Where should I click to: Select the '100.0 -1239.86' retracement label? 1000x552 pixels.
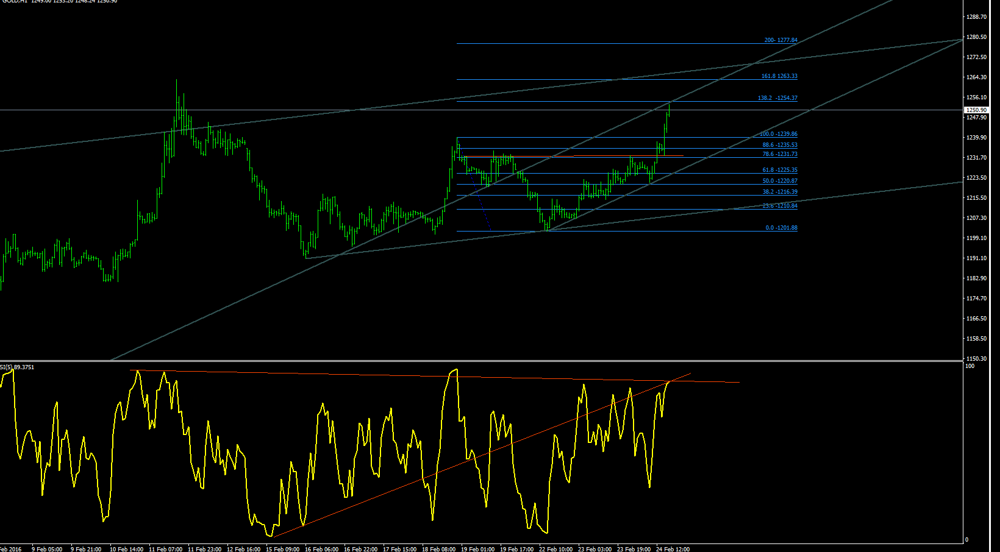coord(779,134)
